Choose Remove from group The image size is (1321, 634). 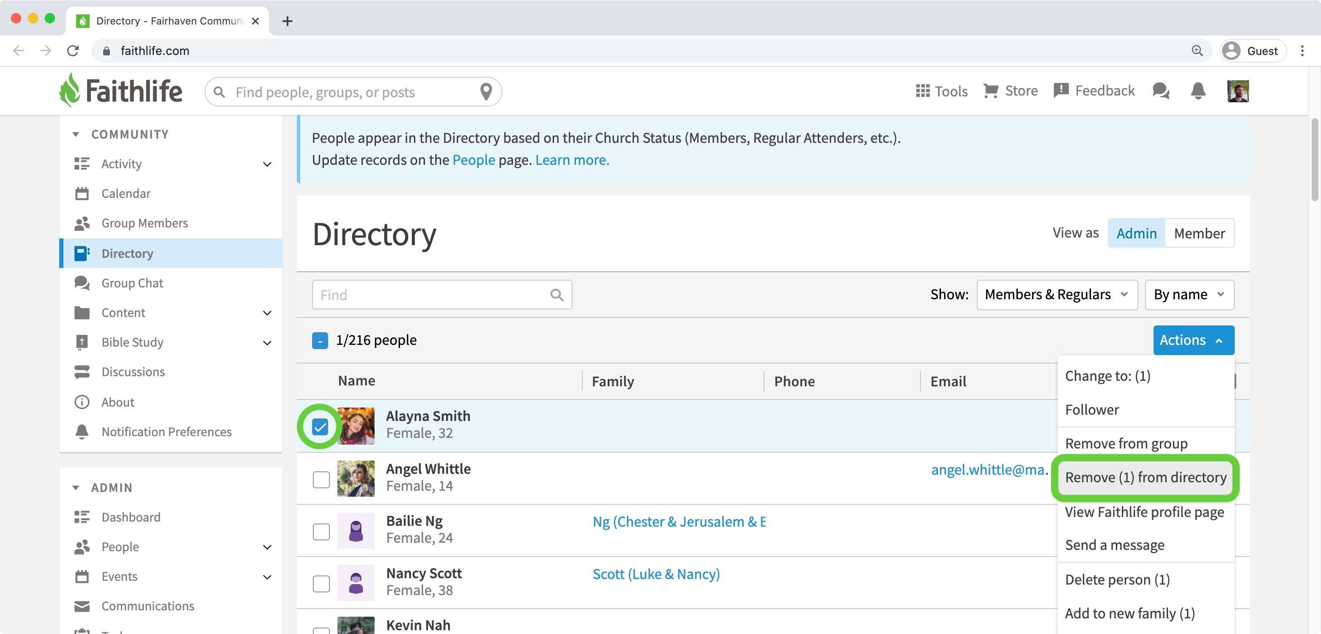[x=1146, y=443]
